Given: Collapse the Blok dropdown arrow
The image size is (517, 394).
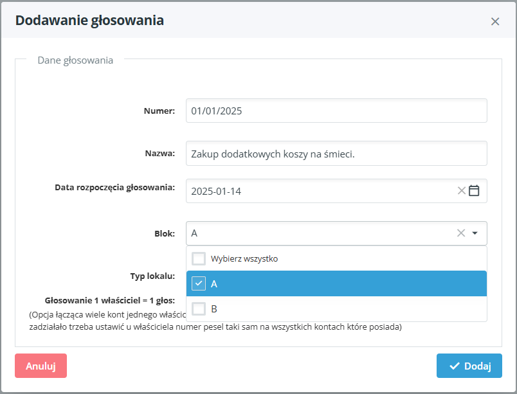Looking at the screenshot, I should [x=475, y=233].
